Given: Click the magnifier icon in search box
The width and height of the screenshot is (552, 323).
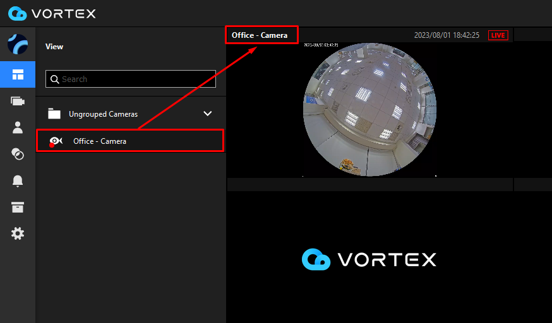Looking at the screenshot, I should point(54,79).
